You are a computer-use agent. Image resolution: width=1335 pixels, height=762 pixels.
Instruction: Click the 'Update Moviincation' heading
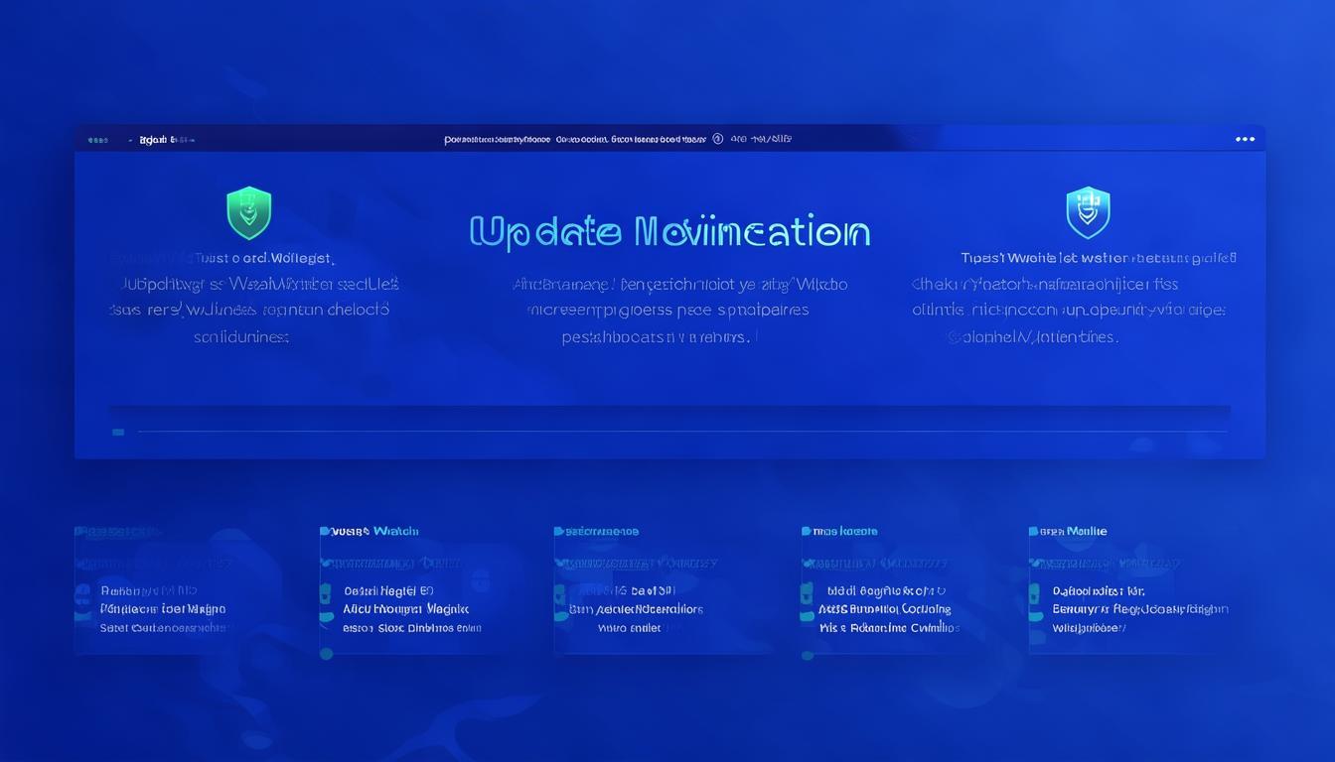[x=668, y=232]
